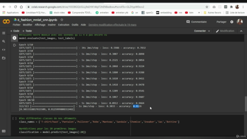Open the code snippets sidebar panel
Viewport: 247px width, 139px height.
(x=3, y=50)
